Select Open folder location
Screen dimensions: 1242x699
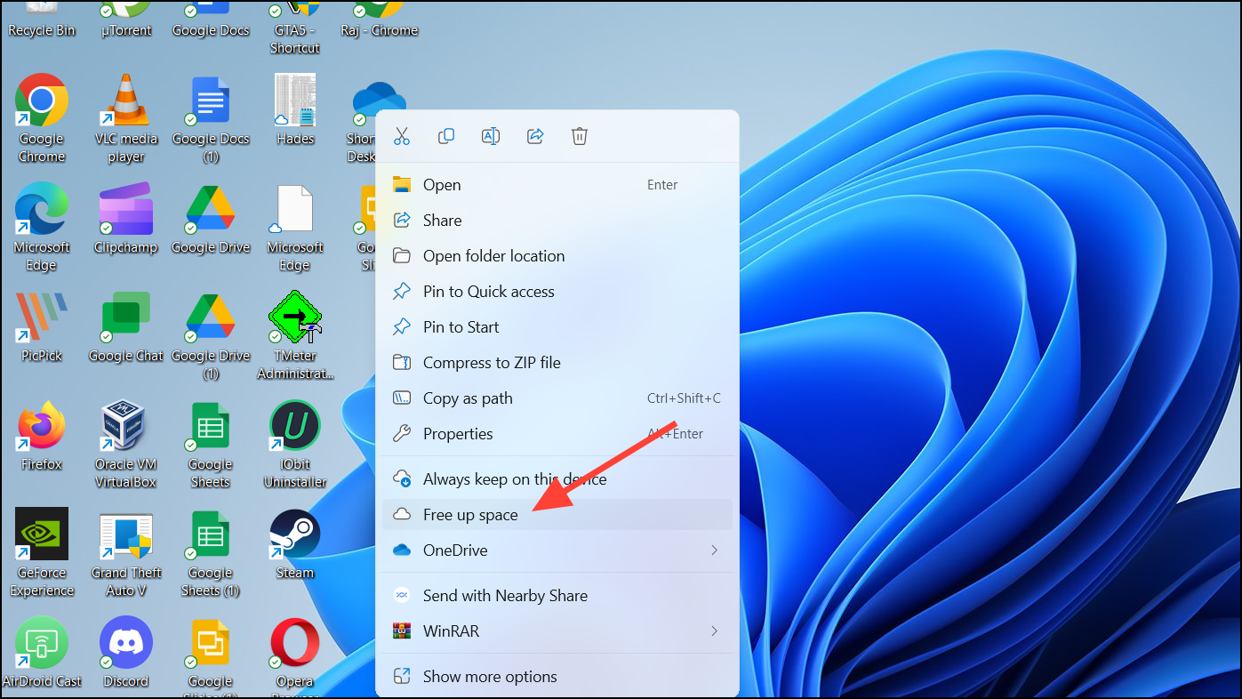(493, 255)
